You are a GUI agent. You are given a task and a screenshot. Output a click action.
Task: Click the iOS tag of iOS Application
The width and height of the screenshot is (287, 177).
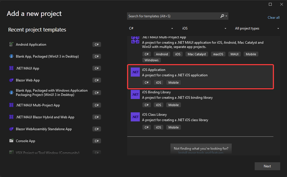pyautogui.click(x=159, y=83)
